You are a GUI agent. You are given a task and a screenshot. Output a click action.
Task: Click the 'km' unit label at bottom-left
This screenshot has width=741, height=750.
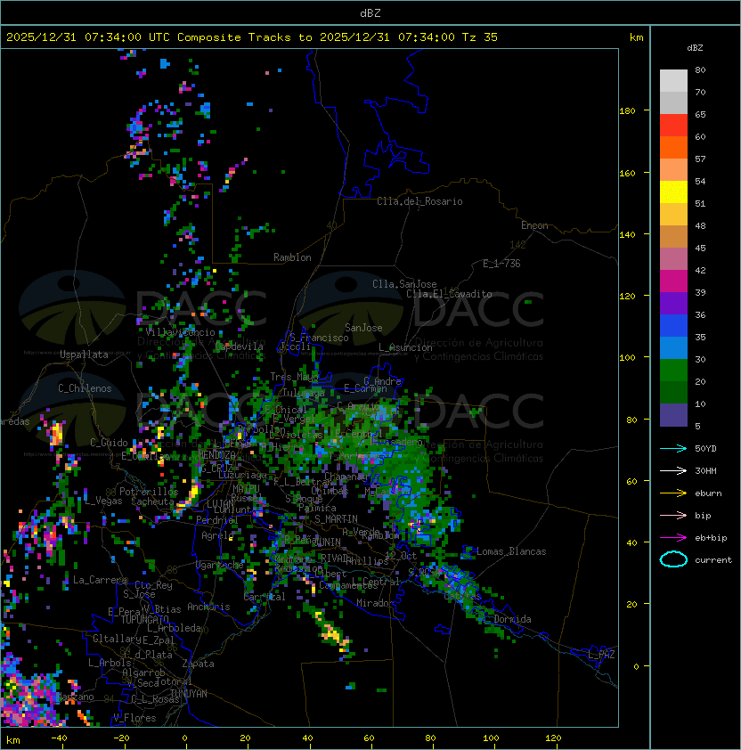pos(13,740)
